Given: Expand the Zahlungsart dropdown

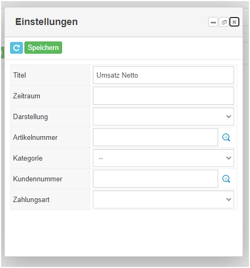Looking at the screenshot, I should [163, 199].
